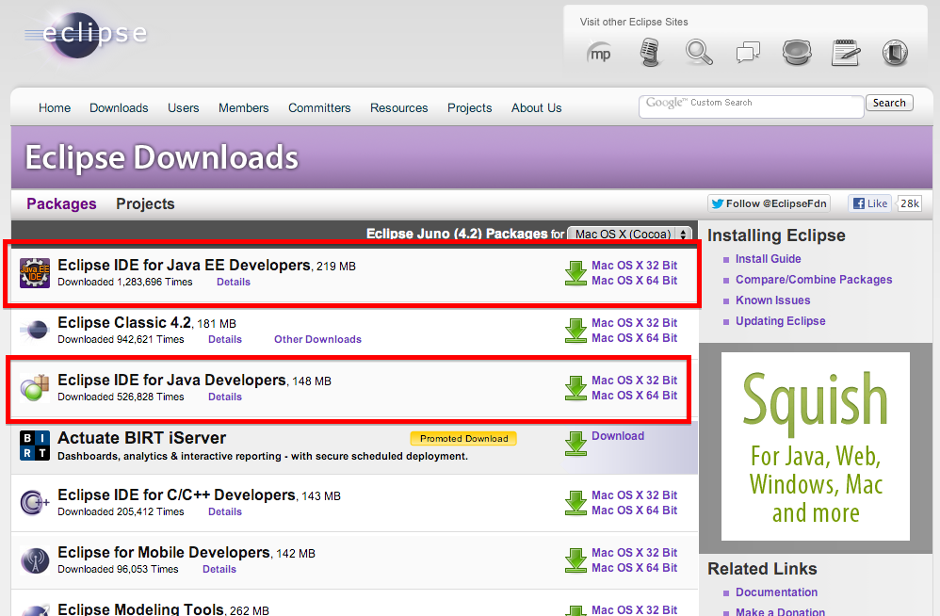Open the Actuate BIRT iServer title

141,438
